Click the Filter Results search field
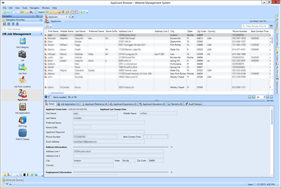 255,26
